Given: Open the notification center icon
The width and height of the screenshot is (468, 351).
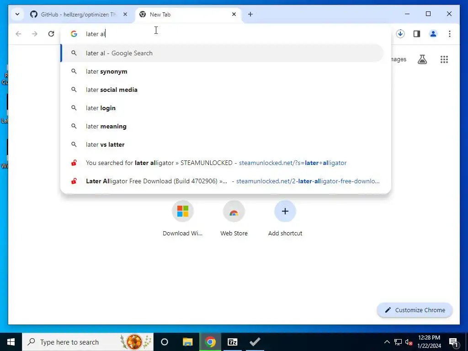Looking at the screenshot, I should (454, 342).
